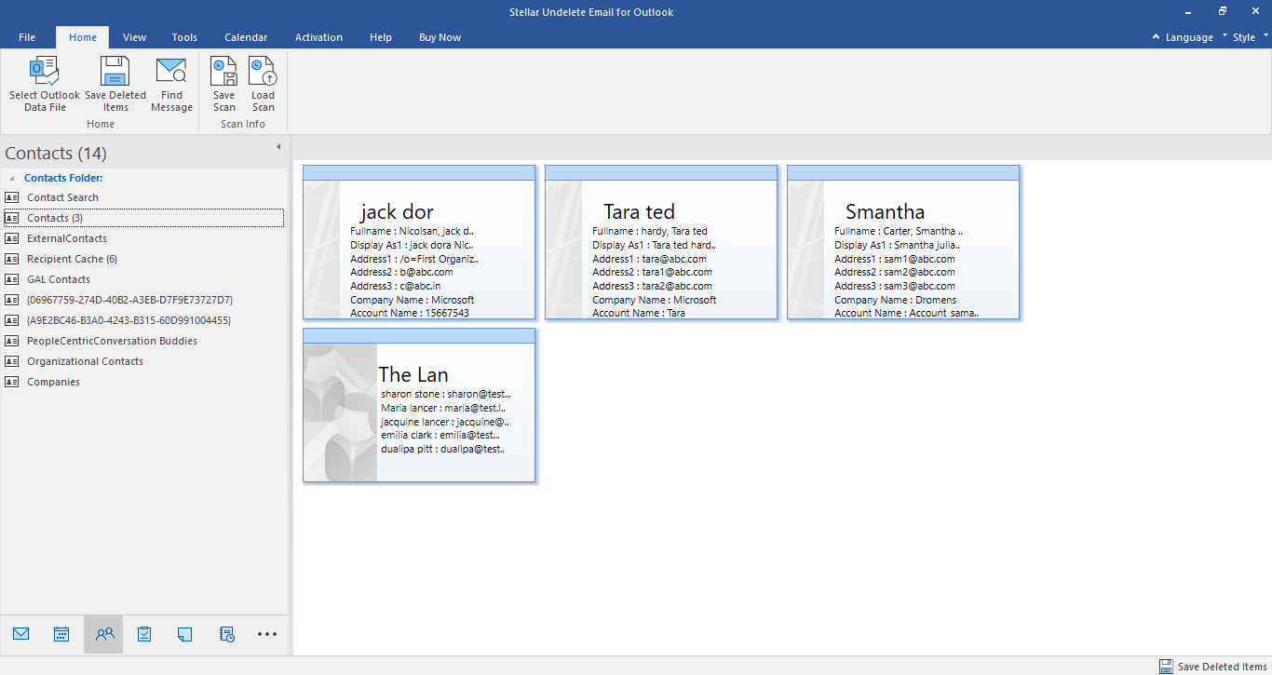Collapse the left navigation pane arrow

pyautogui.click(x=277, y=147)
